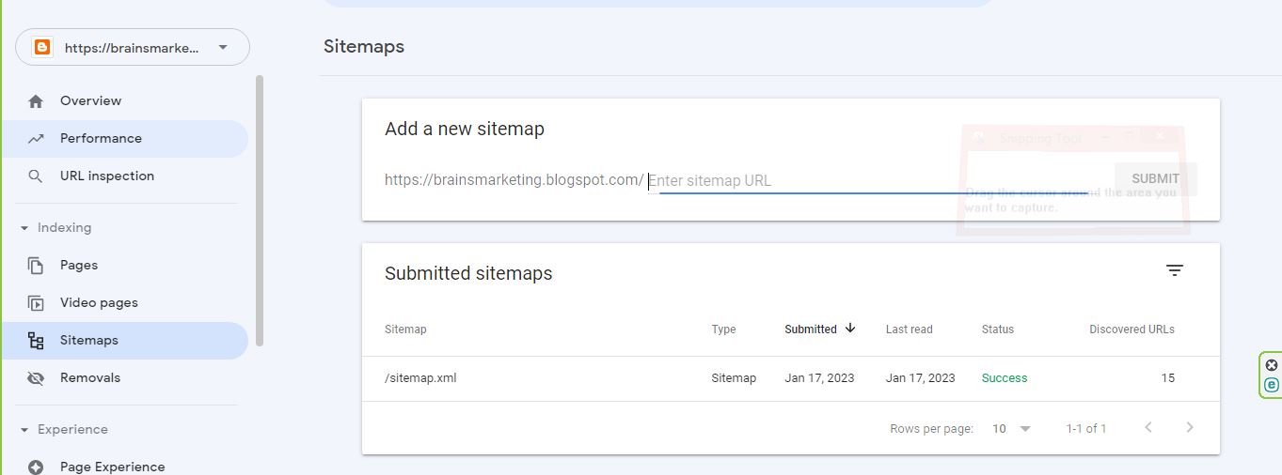Image resolution: width=1282 pixels, height=475 pixels.
Task: Open the property selector dropdown
Action: pyautogui.click(x=133, y=47)
